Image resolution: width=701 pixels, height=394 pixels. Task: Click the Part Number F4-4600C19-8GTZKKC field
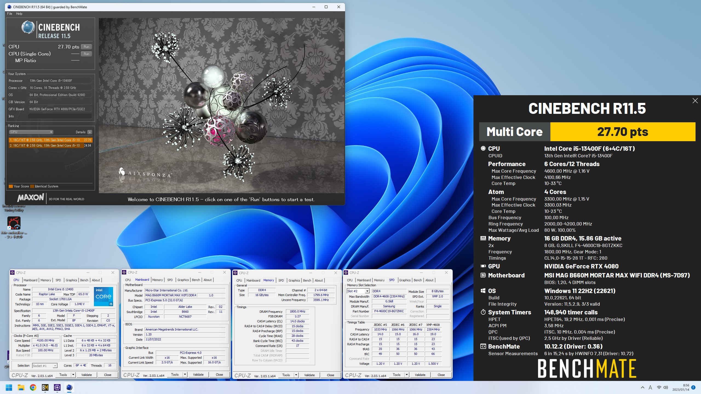(389, 311)
